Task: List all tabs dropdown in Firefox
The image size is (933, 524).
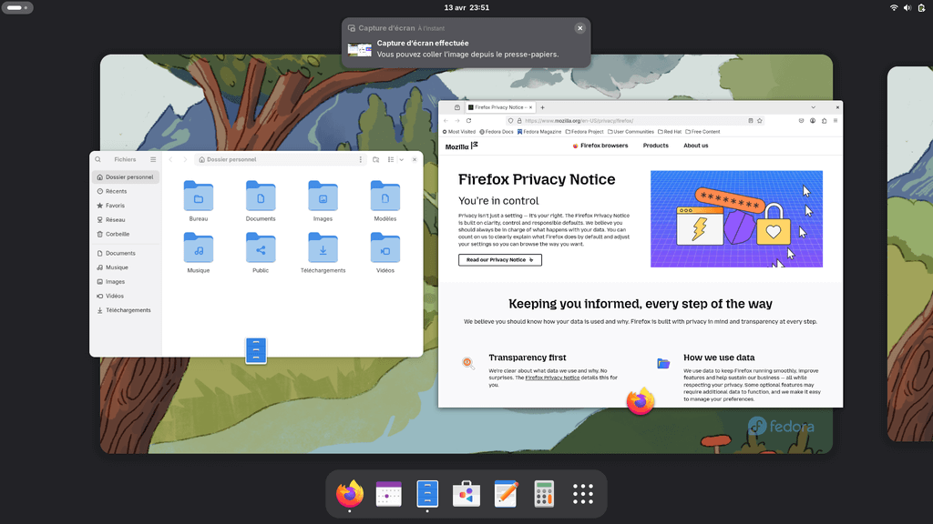Action: (814, 107)
